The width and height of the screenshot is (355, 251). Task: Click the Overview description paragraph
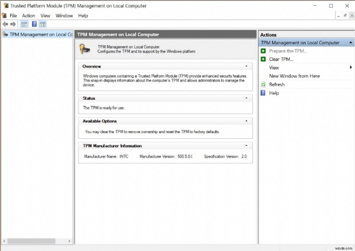pos(165,81)
